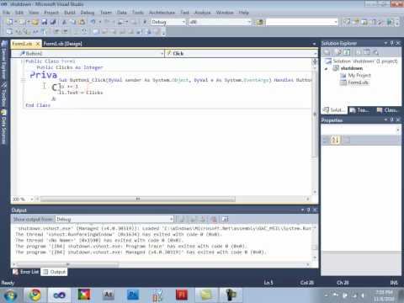Click Property Pages icon in Properties panel
Viewport: 404px width, 303px height.
347,140
